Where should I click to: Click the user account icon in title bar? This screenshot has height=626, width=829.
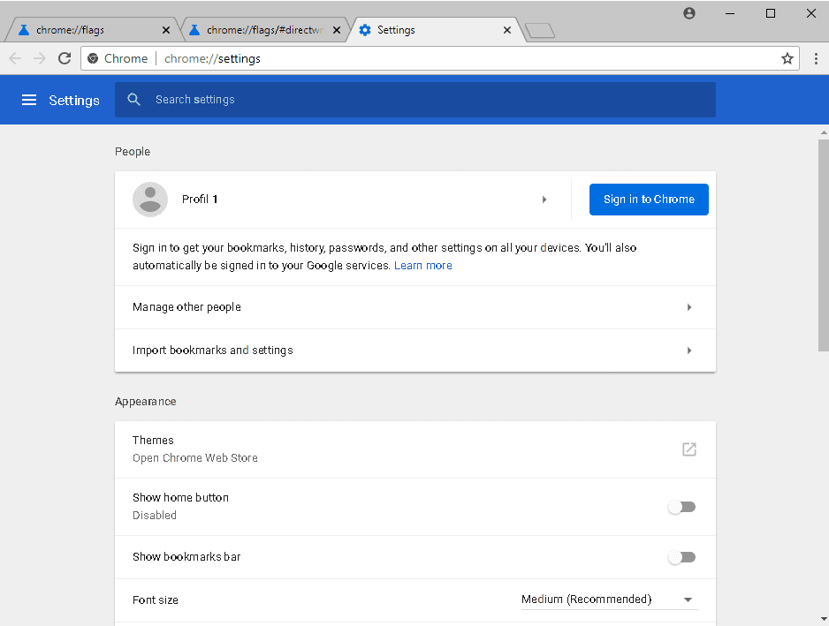click(689, 13)
